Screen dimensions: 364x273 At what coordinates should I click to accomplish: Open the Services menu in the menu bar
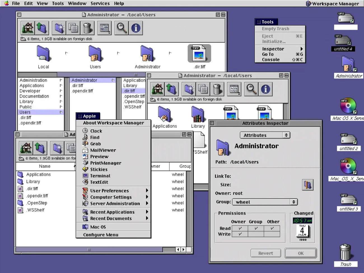[x=100, y=3]
